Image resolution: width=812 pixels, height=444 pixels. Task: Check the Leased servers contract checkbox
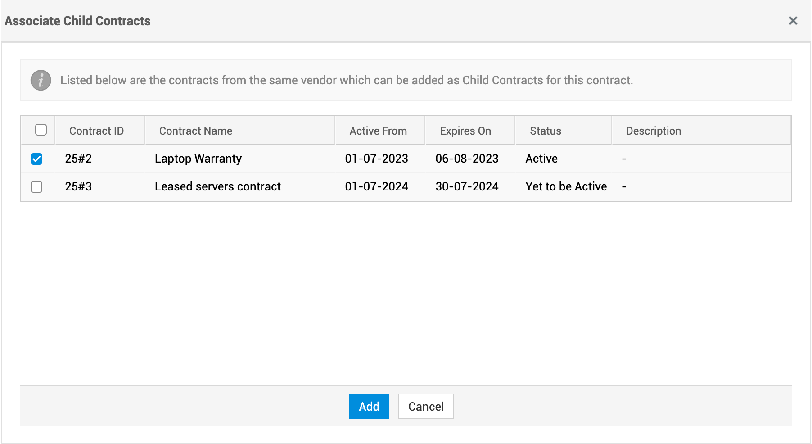36,187
